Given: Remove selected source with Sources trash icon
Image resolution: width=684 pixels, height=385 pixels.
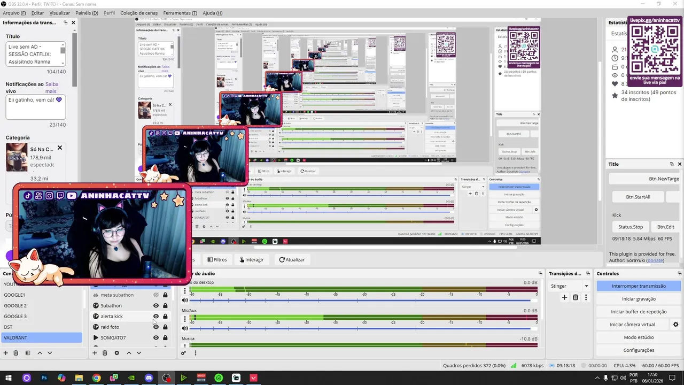Looking at the screenshot, I should coord(105,353).
